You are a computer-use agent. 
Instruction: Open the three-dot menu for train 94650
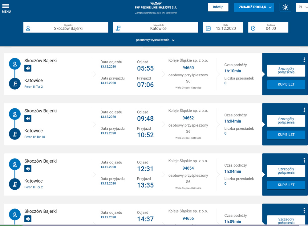coord(304,60)
